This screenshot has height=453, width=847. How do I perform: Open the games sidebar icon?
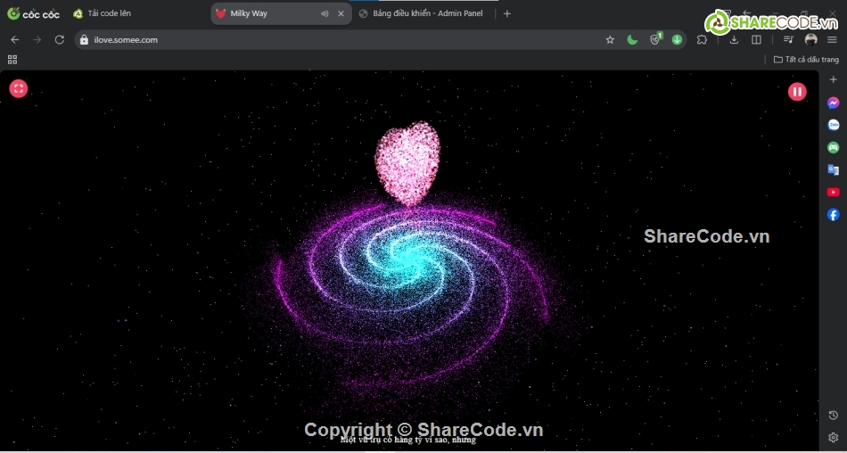click(833, 147)
